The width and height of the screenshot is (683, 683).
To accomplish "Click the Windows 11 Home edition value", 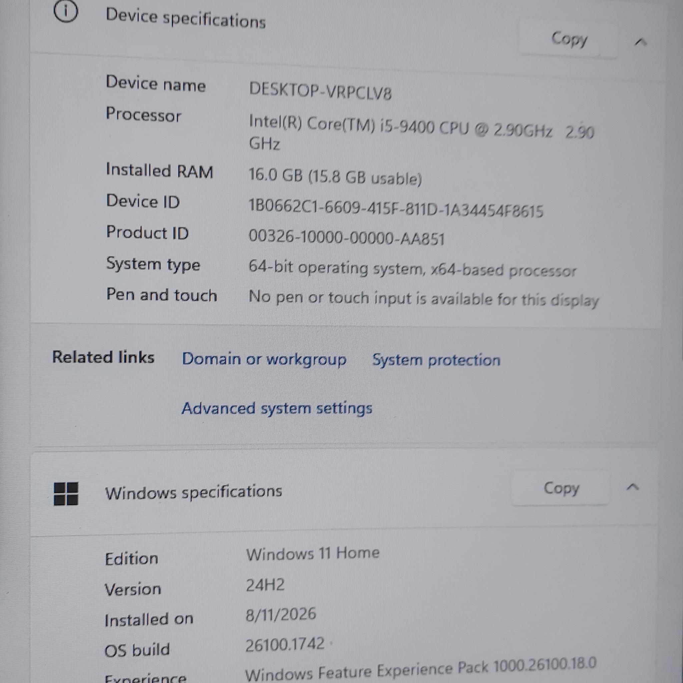I will coord(312,553).
